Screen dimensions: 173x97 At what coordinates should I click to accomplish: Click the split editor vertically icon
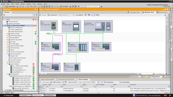coord(84,7)
